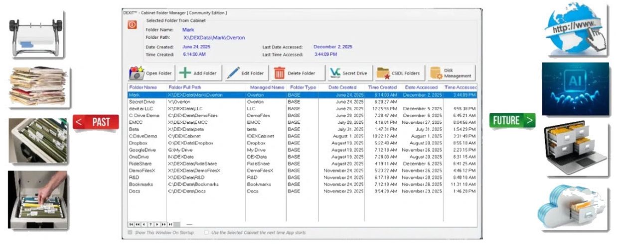
Task: Click the red PAST arrow button
Action: coord(96,122)
